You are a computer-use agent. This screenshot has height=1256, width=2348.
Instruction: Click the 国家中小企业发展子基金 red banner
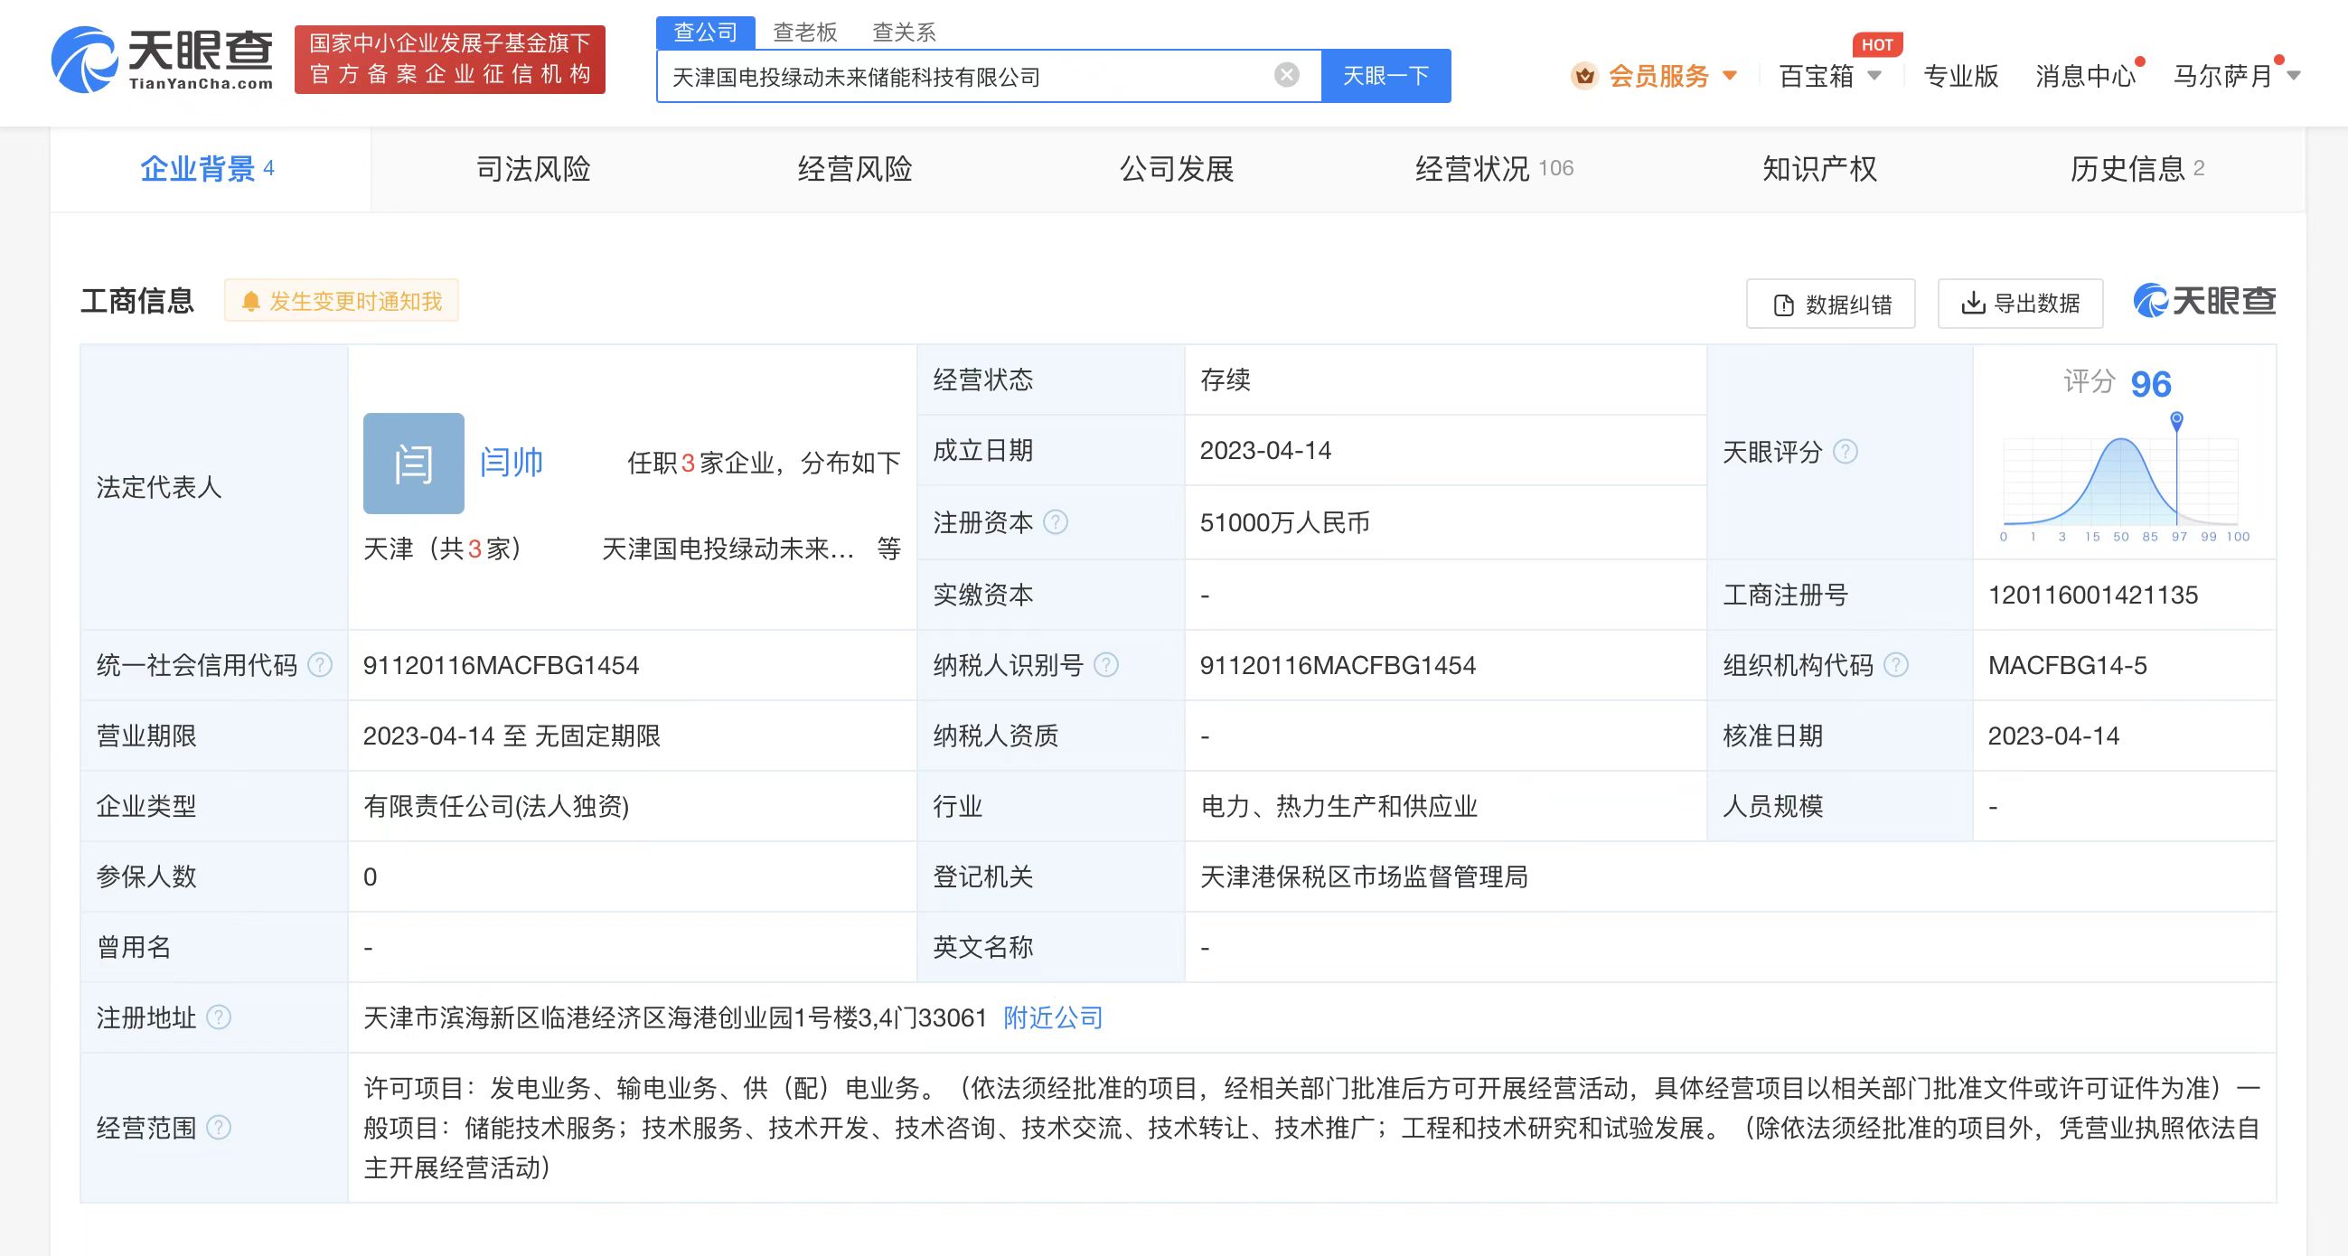tap(449, 60)
